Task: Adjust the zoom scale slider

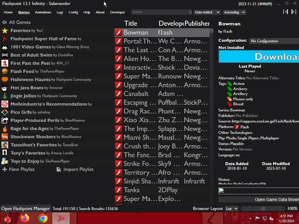Action: pyautogui.click(x=263, y=209)
